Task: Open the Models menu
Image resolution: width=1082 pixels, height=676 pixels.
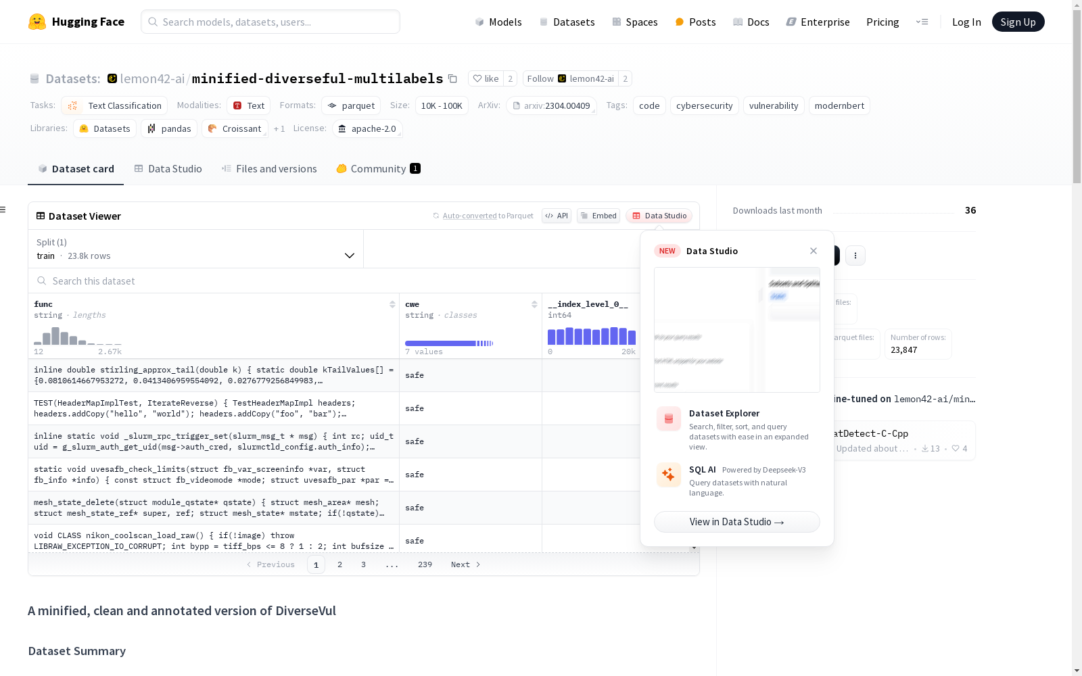Action: [x=498, y=22]
